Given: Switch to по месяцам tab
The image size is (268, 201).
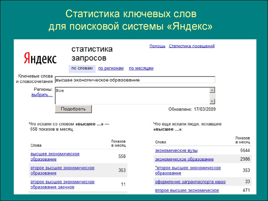Looking at the screenshot, I should coord(141,68).
